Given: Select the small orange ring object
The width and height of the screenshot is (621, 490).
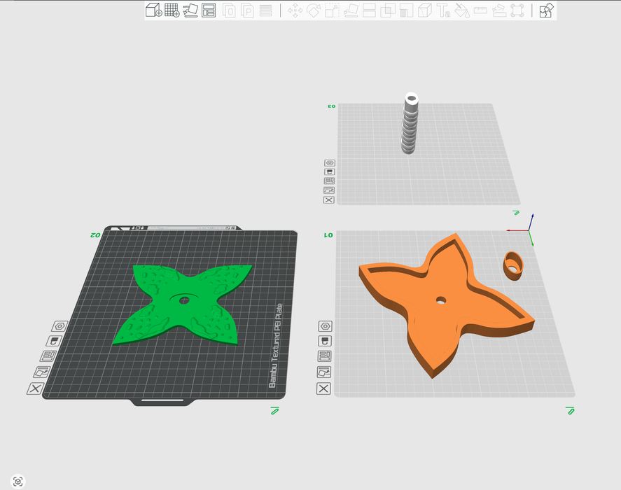Looking at the screenshot, I should coord(514,265).
